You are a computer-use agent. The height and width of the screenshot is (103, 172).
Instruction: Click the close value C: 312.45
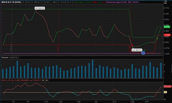tap(62, 2)
